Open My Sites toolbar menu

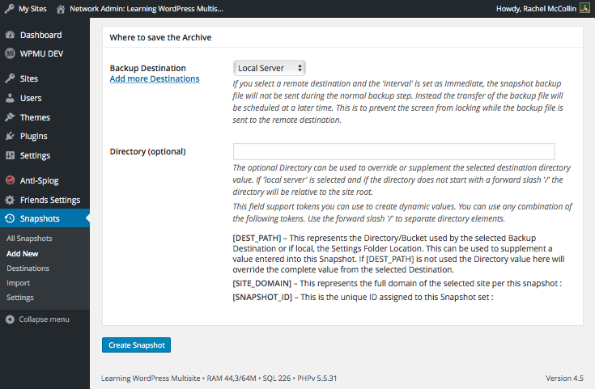[x=27, y=9]
